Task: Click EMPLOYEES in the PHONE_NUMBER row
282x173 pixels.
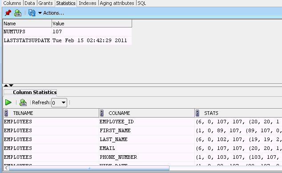Action: point(51,157)
